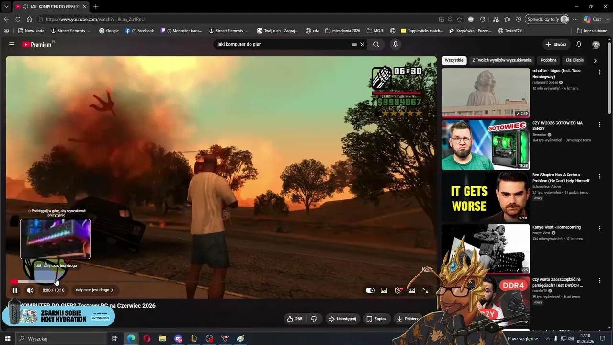Open the "mieszkania 2026" bookmarks folder
Image resolution: width=613 pixels, height=345 pixels.
tap(342, 31)
